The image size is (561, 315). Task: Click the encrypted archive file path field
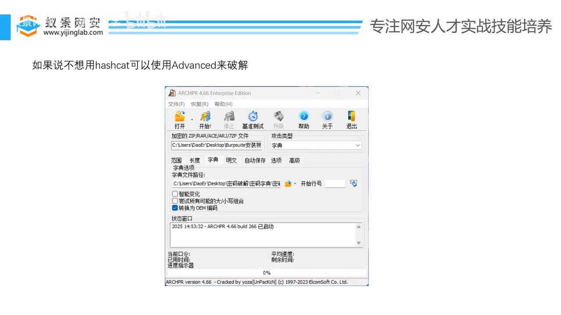[217, 145]
